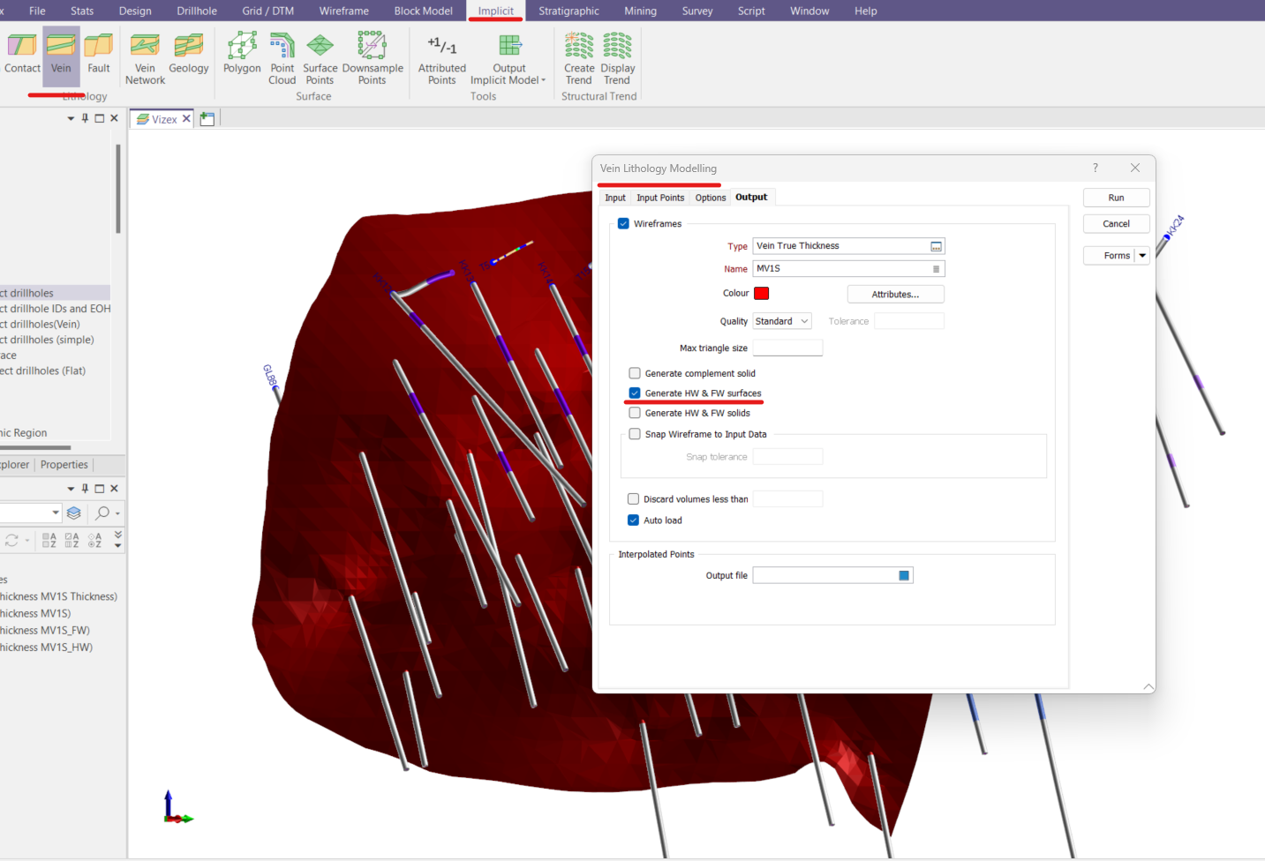The width and height of the screenshot is (1265, 861).
Task: Uncheck Generate HW & FW surfaces
Action: (x=635, y=393)
